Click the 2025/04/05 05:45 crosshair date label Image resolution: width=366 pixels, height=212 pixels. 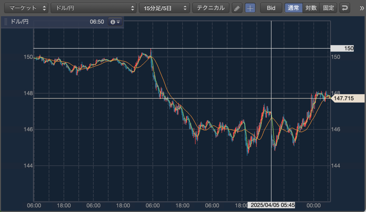271,205
